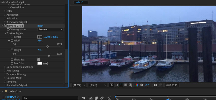This screenshot has width=216, height=100.
Task: Close the video-2 timeline tab
Action: [x=2, y=91]
